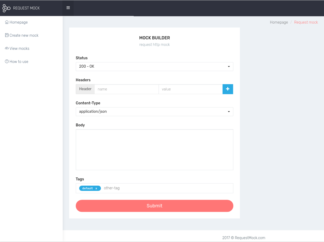Viewport: 324px width, 242px height.
Task: Submit the mock builder form
Action: [154, 206]
